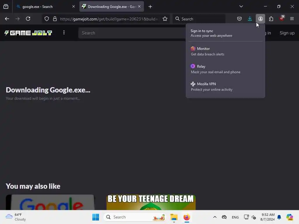299x224 pixels.
Task: Select Mozilla VPN entry
Action: (x=225, y=87)
